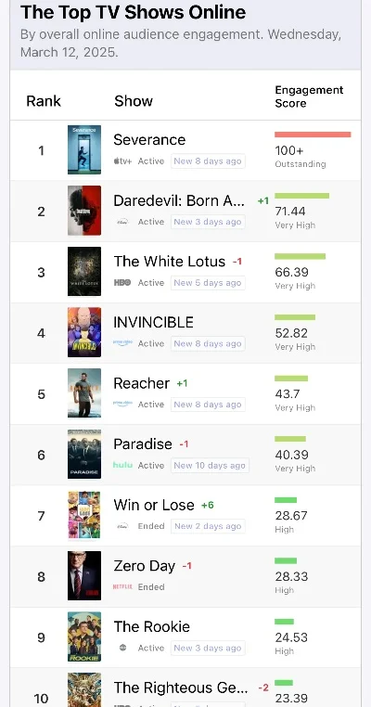Click the ABC logo under The Rookie
This screenshot has width=371, height=707.
pos(122,648)
